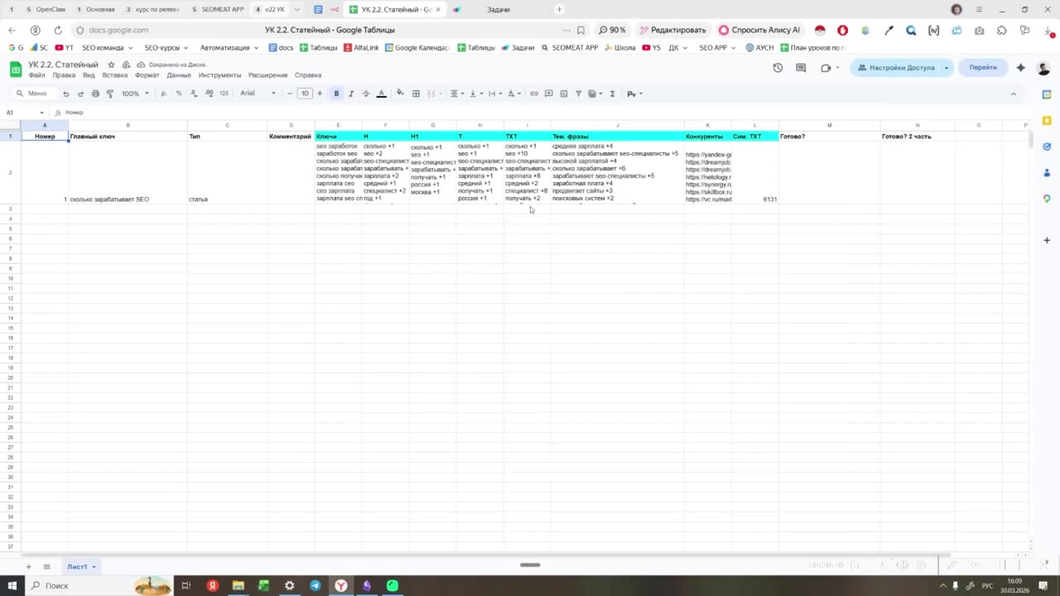
Task: Open Google Maps in the side panel
Action: 1047,199
